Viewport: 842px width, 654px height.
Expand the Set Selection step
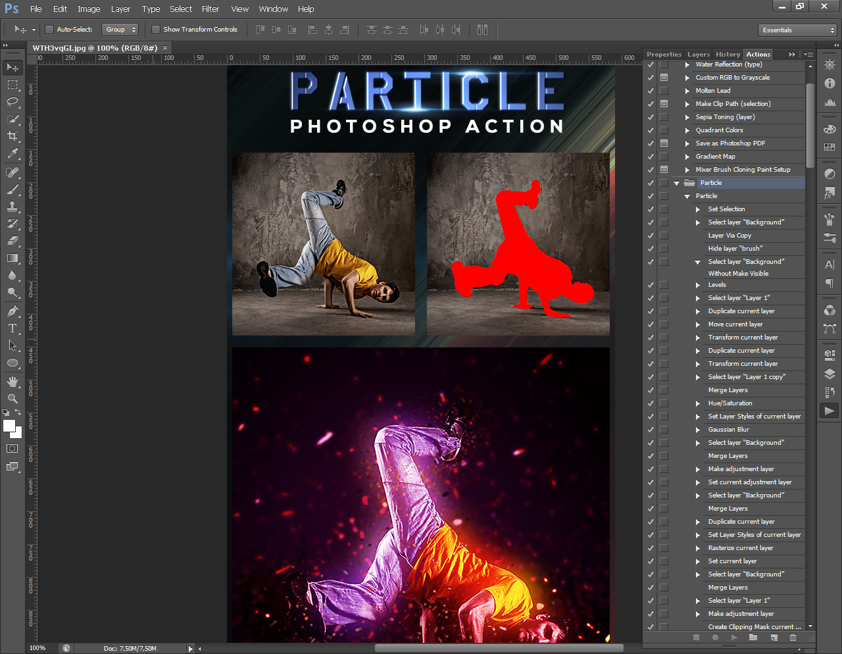[x=698, y=209]
